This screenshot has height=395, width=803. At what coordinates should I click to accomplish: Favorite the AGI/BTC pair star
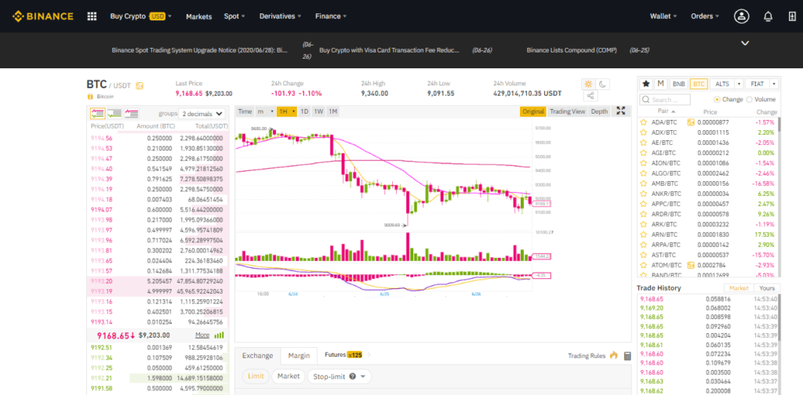[x=643, y=153]
